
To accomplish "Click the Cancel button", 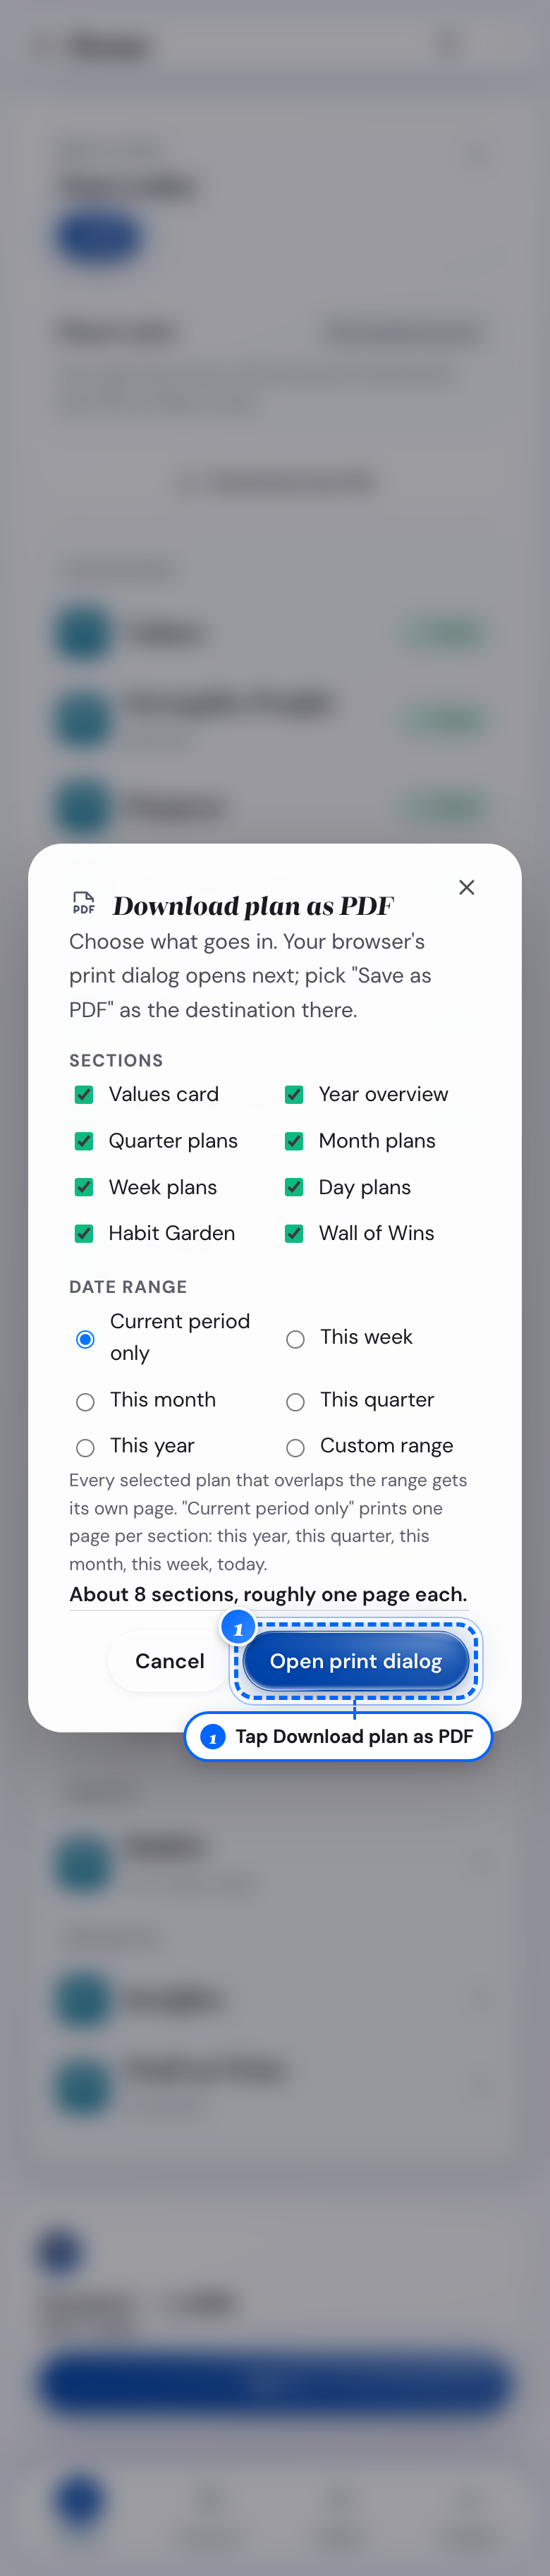I will [x=170, y=1661].
